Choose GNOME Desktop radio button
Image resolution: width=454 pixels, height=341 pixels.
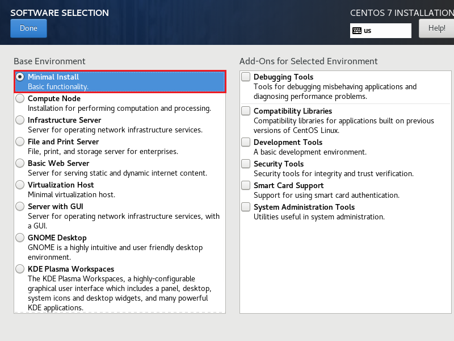click(x=20, y=238)
